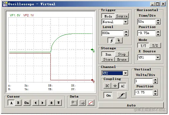
Task: Increase horizontal Position value
Action: [x=158, y=32]
